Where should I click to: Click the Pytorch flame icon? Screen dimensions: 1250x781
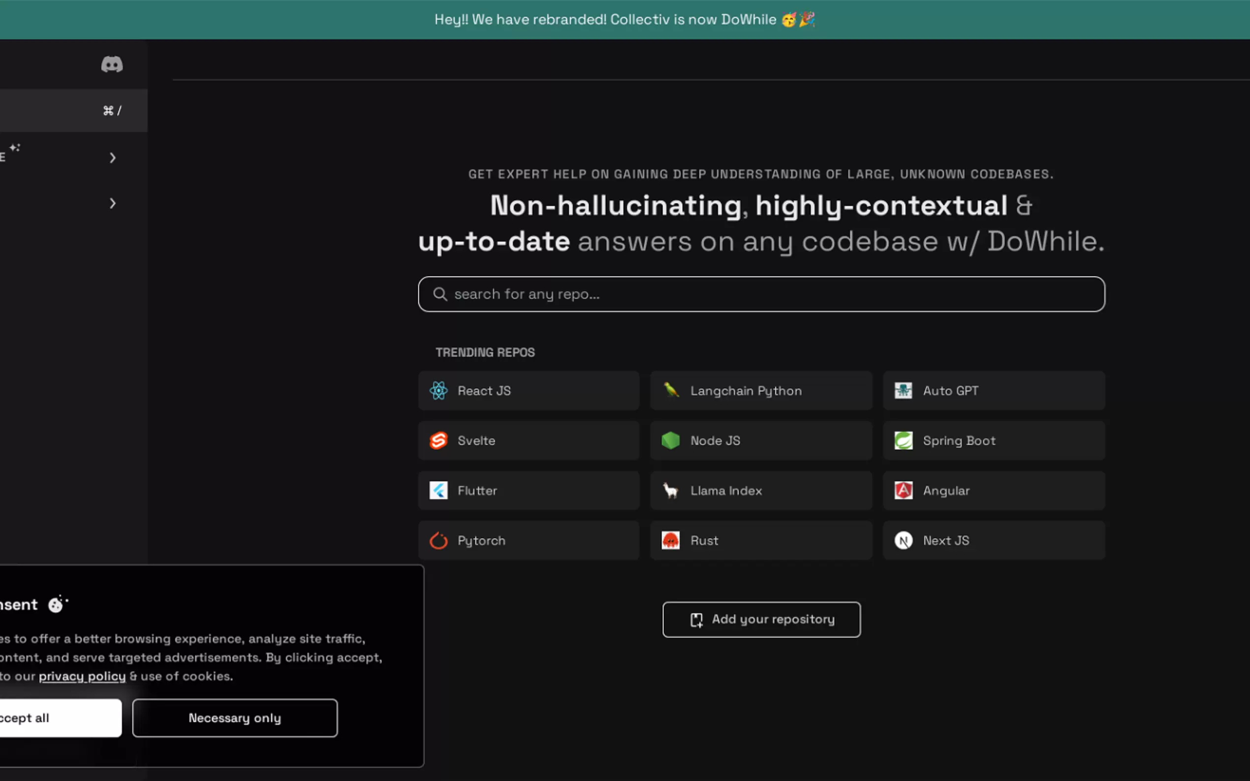[x=438, y=541]
